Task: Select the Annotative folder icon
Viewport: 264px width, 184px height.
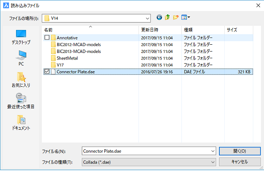Action: click(x=53, y=38)
